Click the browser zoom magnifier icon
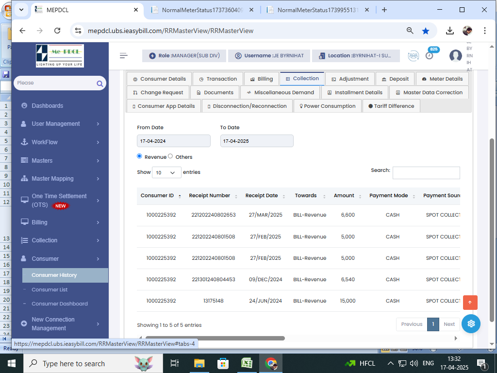 pos(410,31)
